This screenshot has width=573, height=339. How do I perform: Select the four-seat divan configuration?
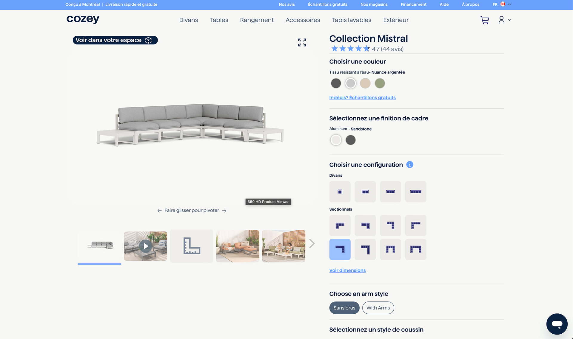tap(416, 192)
